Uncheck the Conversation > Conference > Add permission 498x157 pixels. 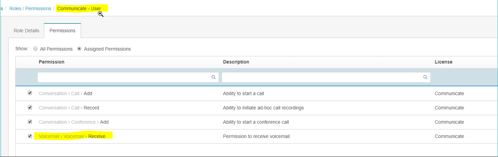(30, 122)
